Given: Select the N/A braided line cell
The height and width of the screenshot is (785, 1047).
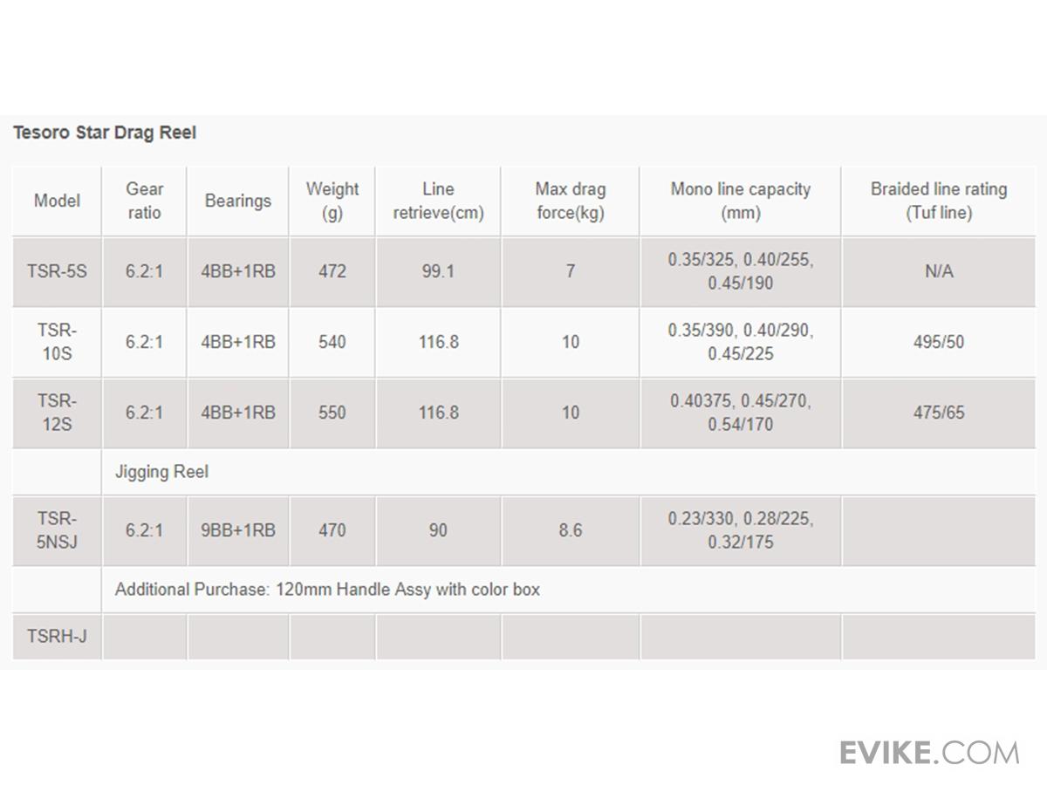Looking at the screenshot, I should pyautogui.click(x=939, y=271).
